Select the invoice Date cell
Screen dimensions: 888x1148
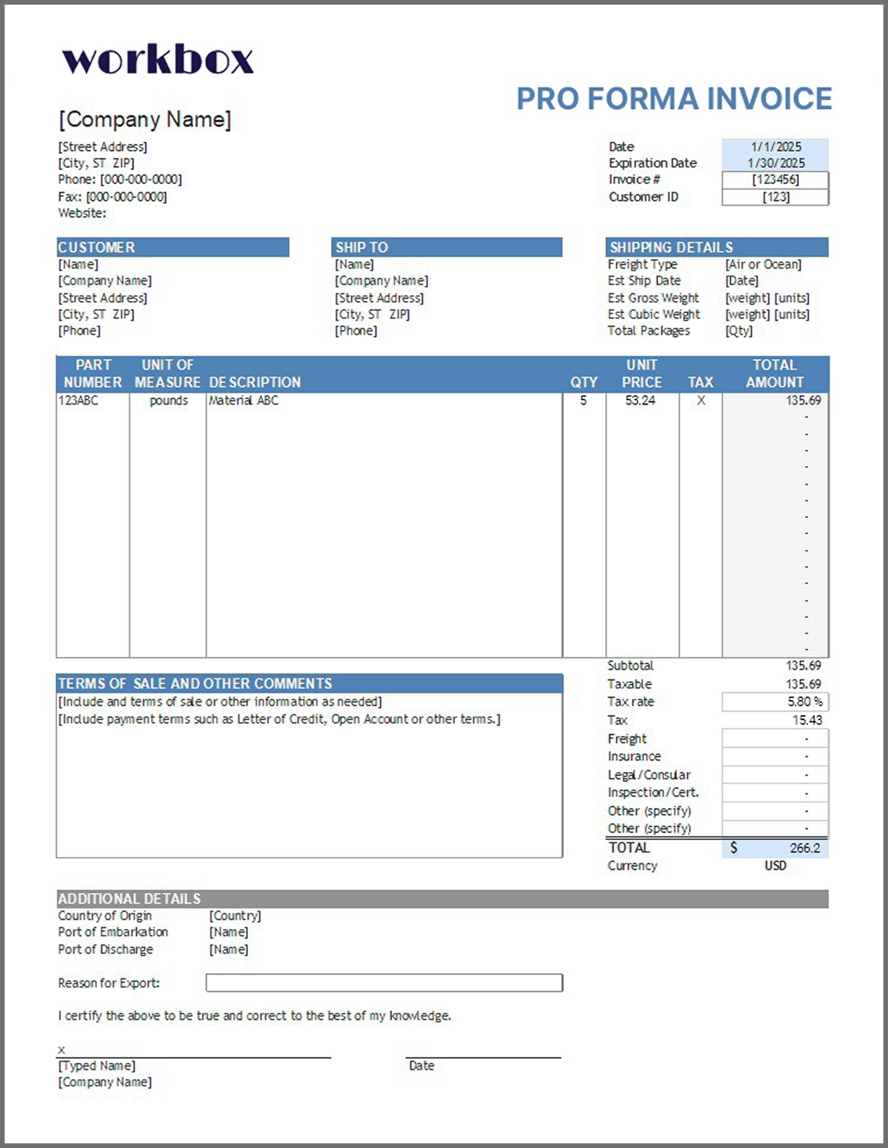775,147
